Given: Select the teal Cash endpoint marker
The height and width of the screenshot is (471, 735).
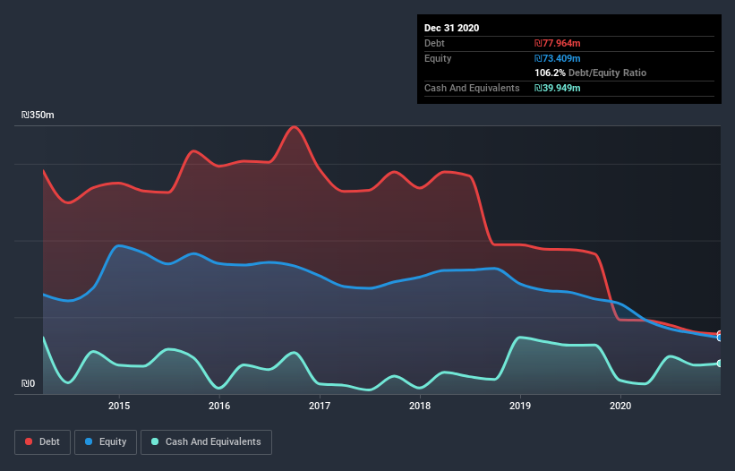Looking at the screenshot, I should [720, 364].
